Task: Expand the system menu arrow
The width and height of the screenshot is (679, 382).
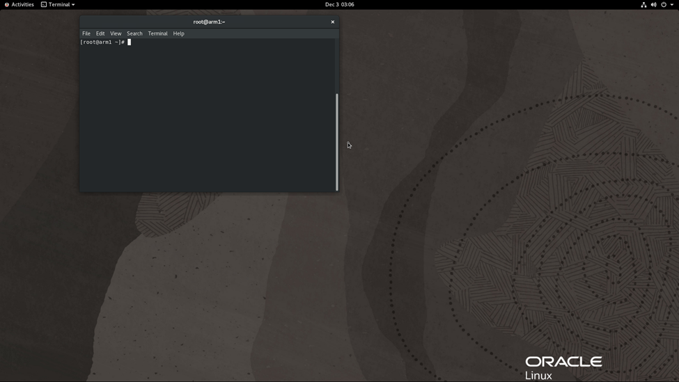Action: tap(671, 5)
